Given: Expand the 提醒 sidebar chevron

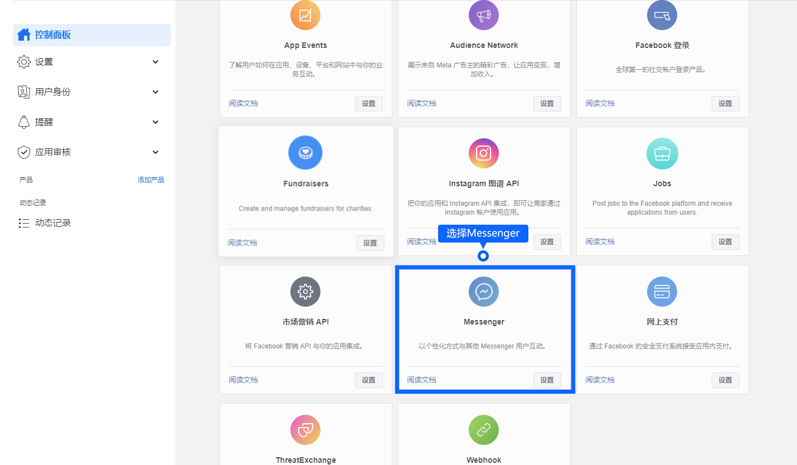Looking at the screenshot, I should coord(155,122).
